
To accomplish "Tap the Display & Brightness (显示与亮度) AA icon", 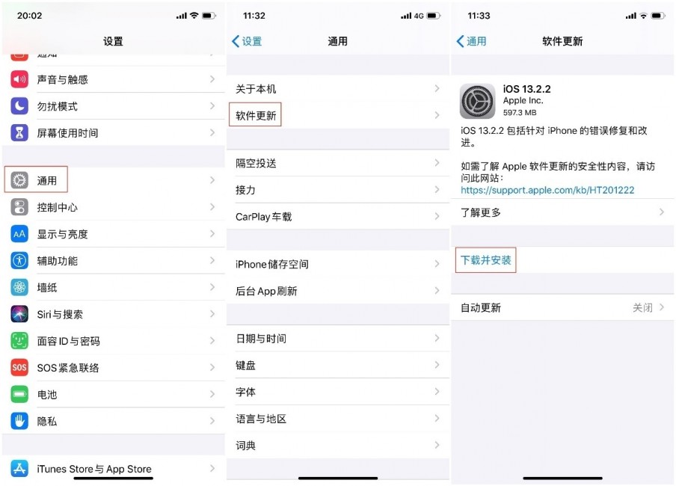I will (x=19, y=234).
